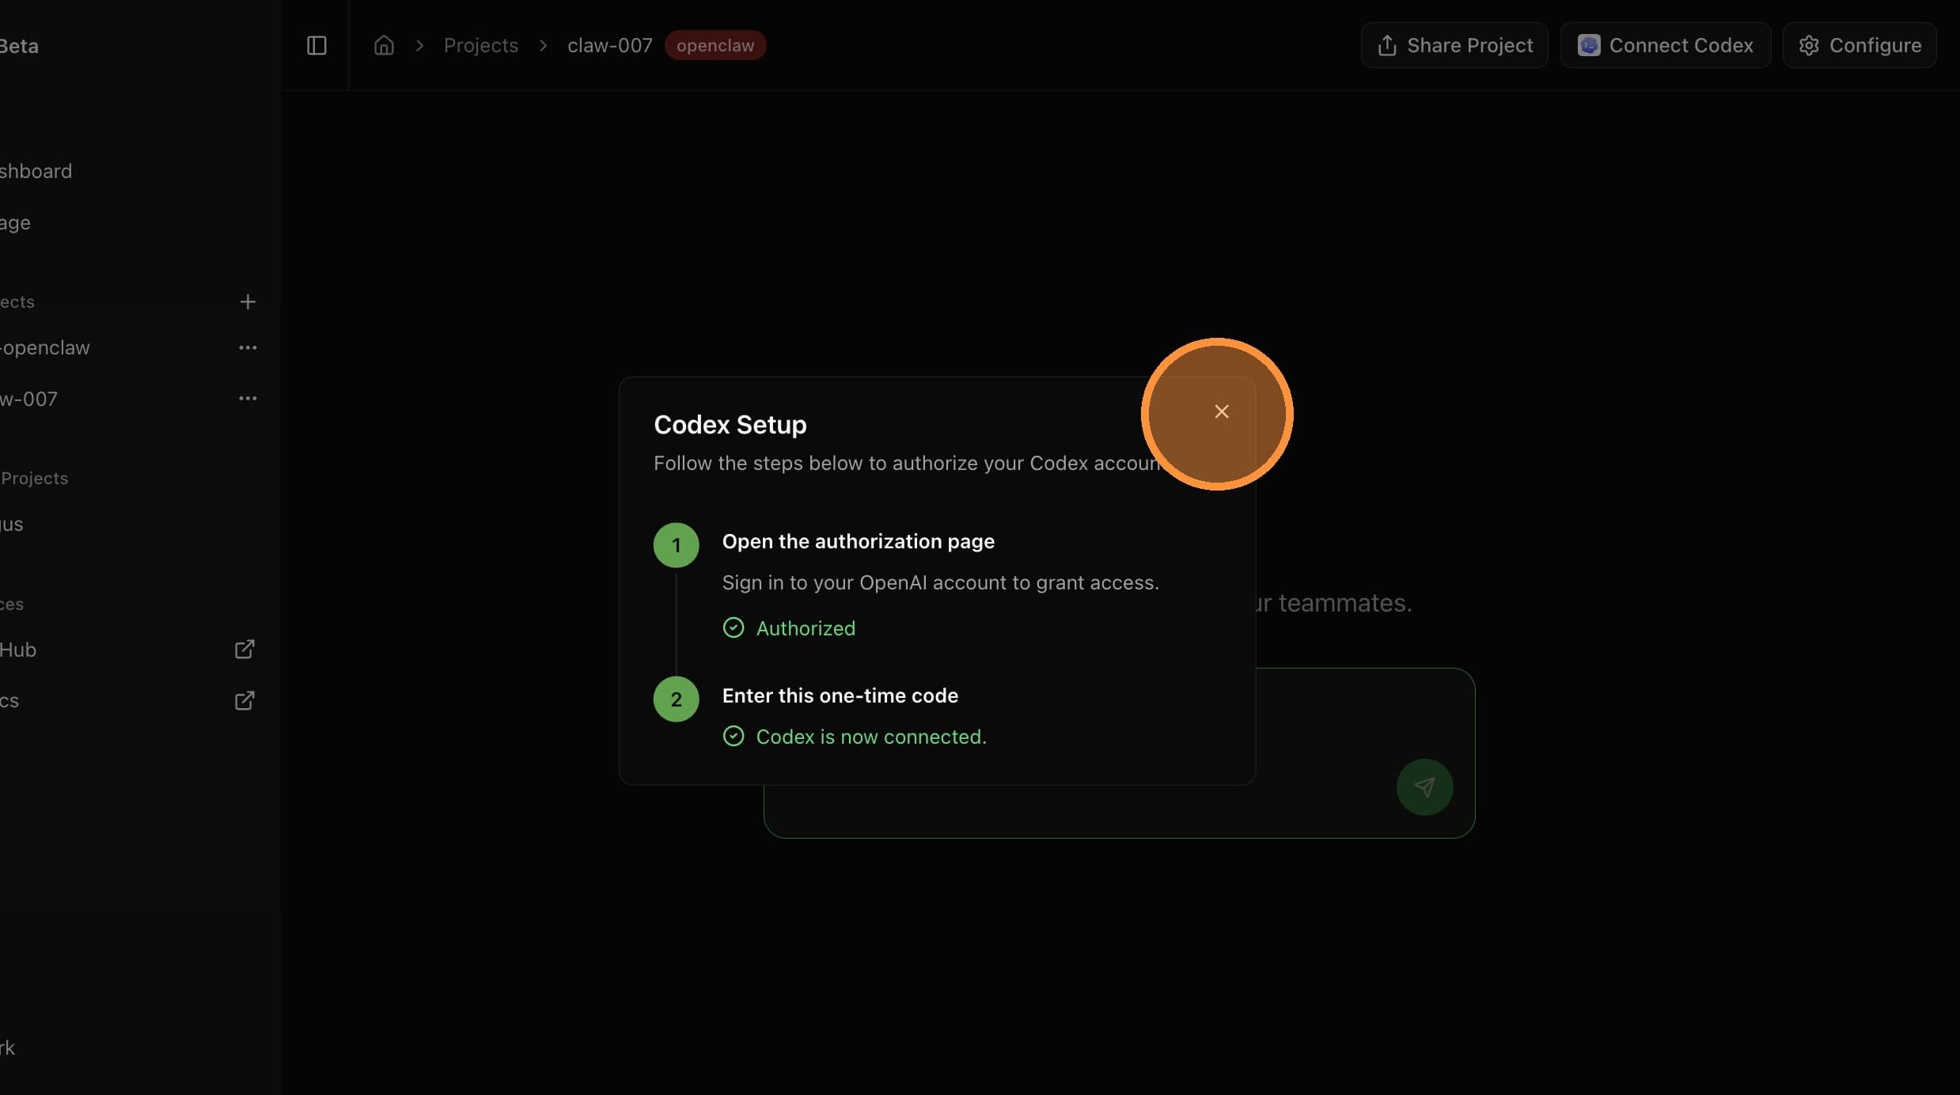Click the connected green checkmark icon
1960x1095 pixels.
pos(734,737)
